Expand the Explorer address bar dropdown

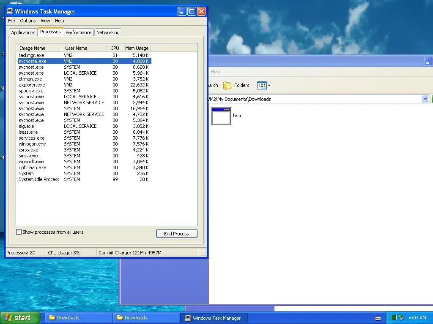pos(425,99)
